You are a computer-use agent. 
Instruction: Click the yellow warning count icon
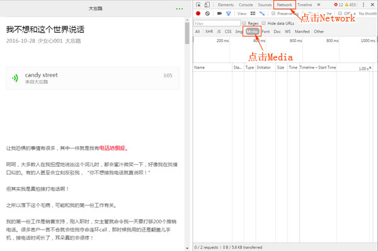346,4
